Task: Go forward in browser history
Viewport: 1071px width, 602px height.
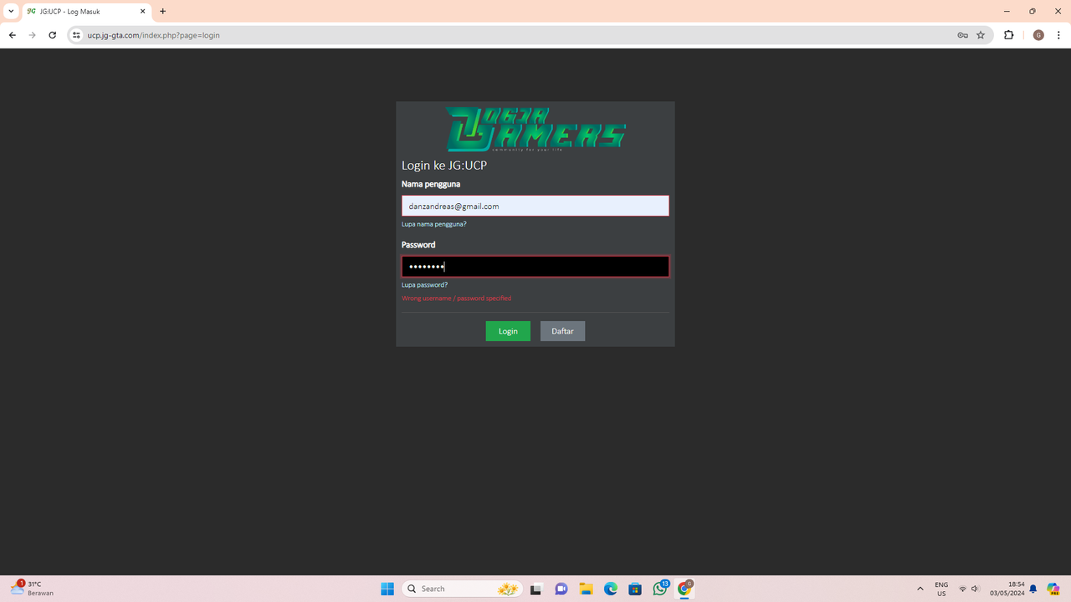Action: 32,35
